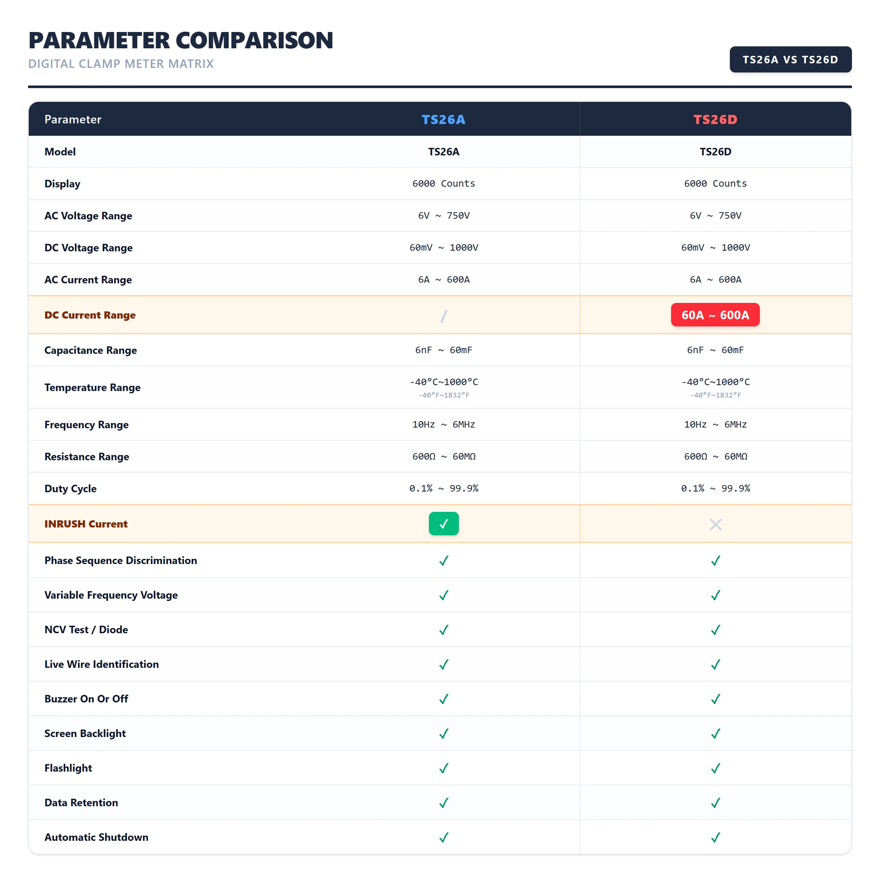The image size is (880, 880).
Task: Click the DC Current Range row label
Action: pyautogui.click(x=90, y=315)
